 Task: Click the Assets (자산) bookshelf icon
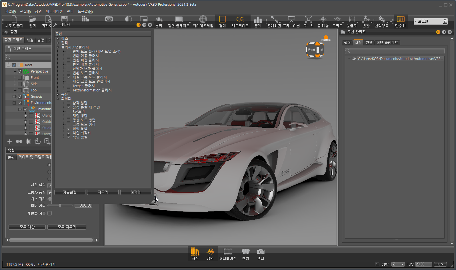pyautogui.click(x=195, y=252)
